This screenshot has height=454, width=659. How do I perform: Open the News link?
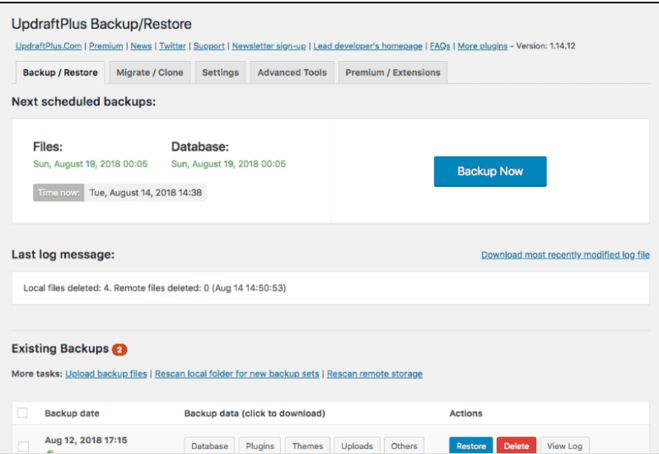coord(140,46)
